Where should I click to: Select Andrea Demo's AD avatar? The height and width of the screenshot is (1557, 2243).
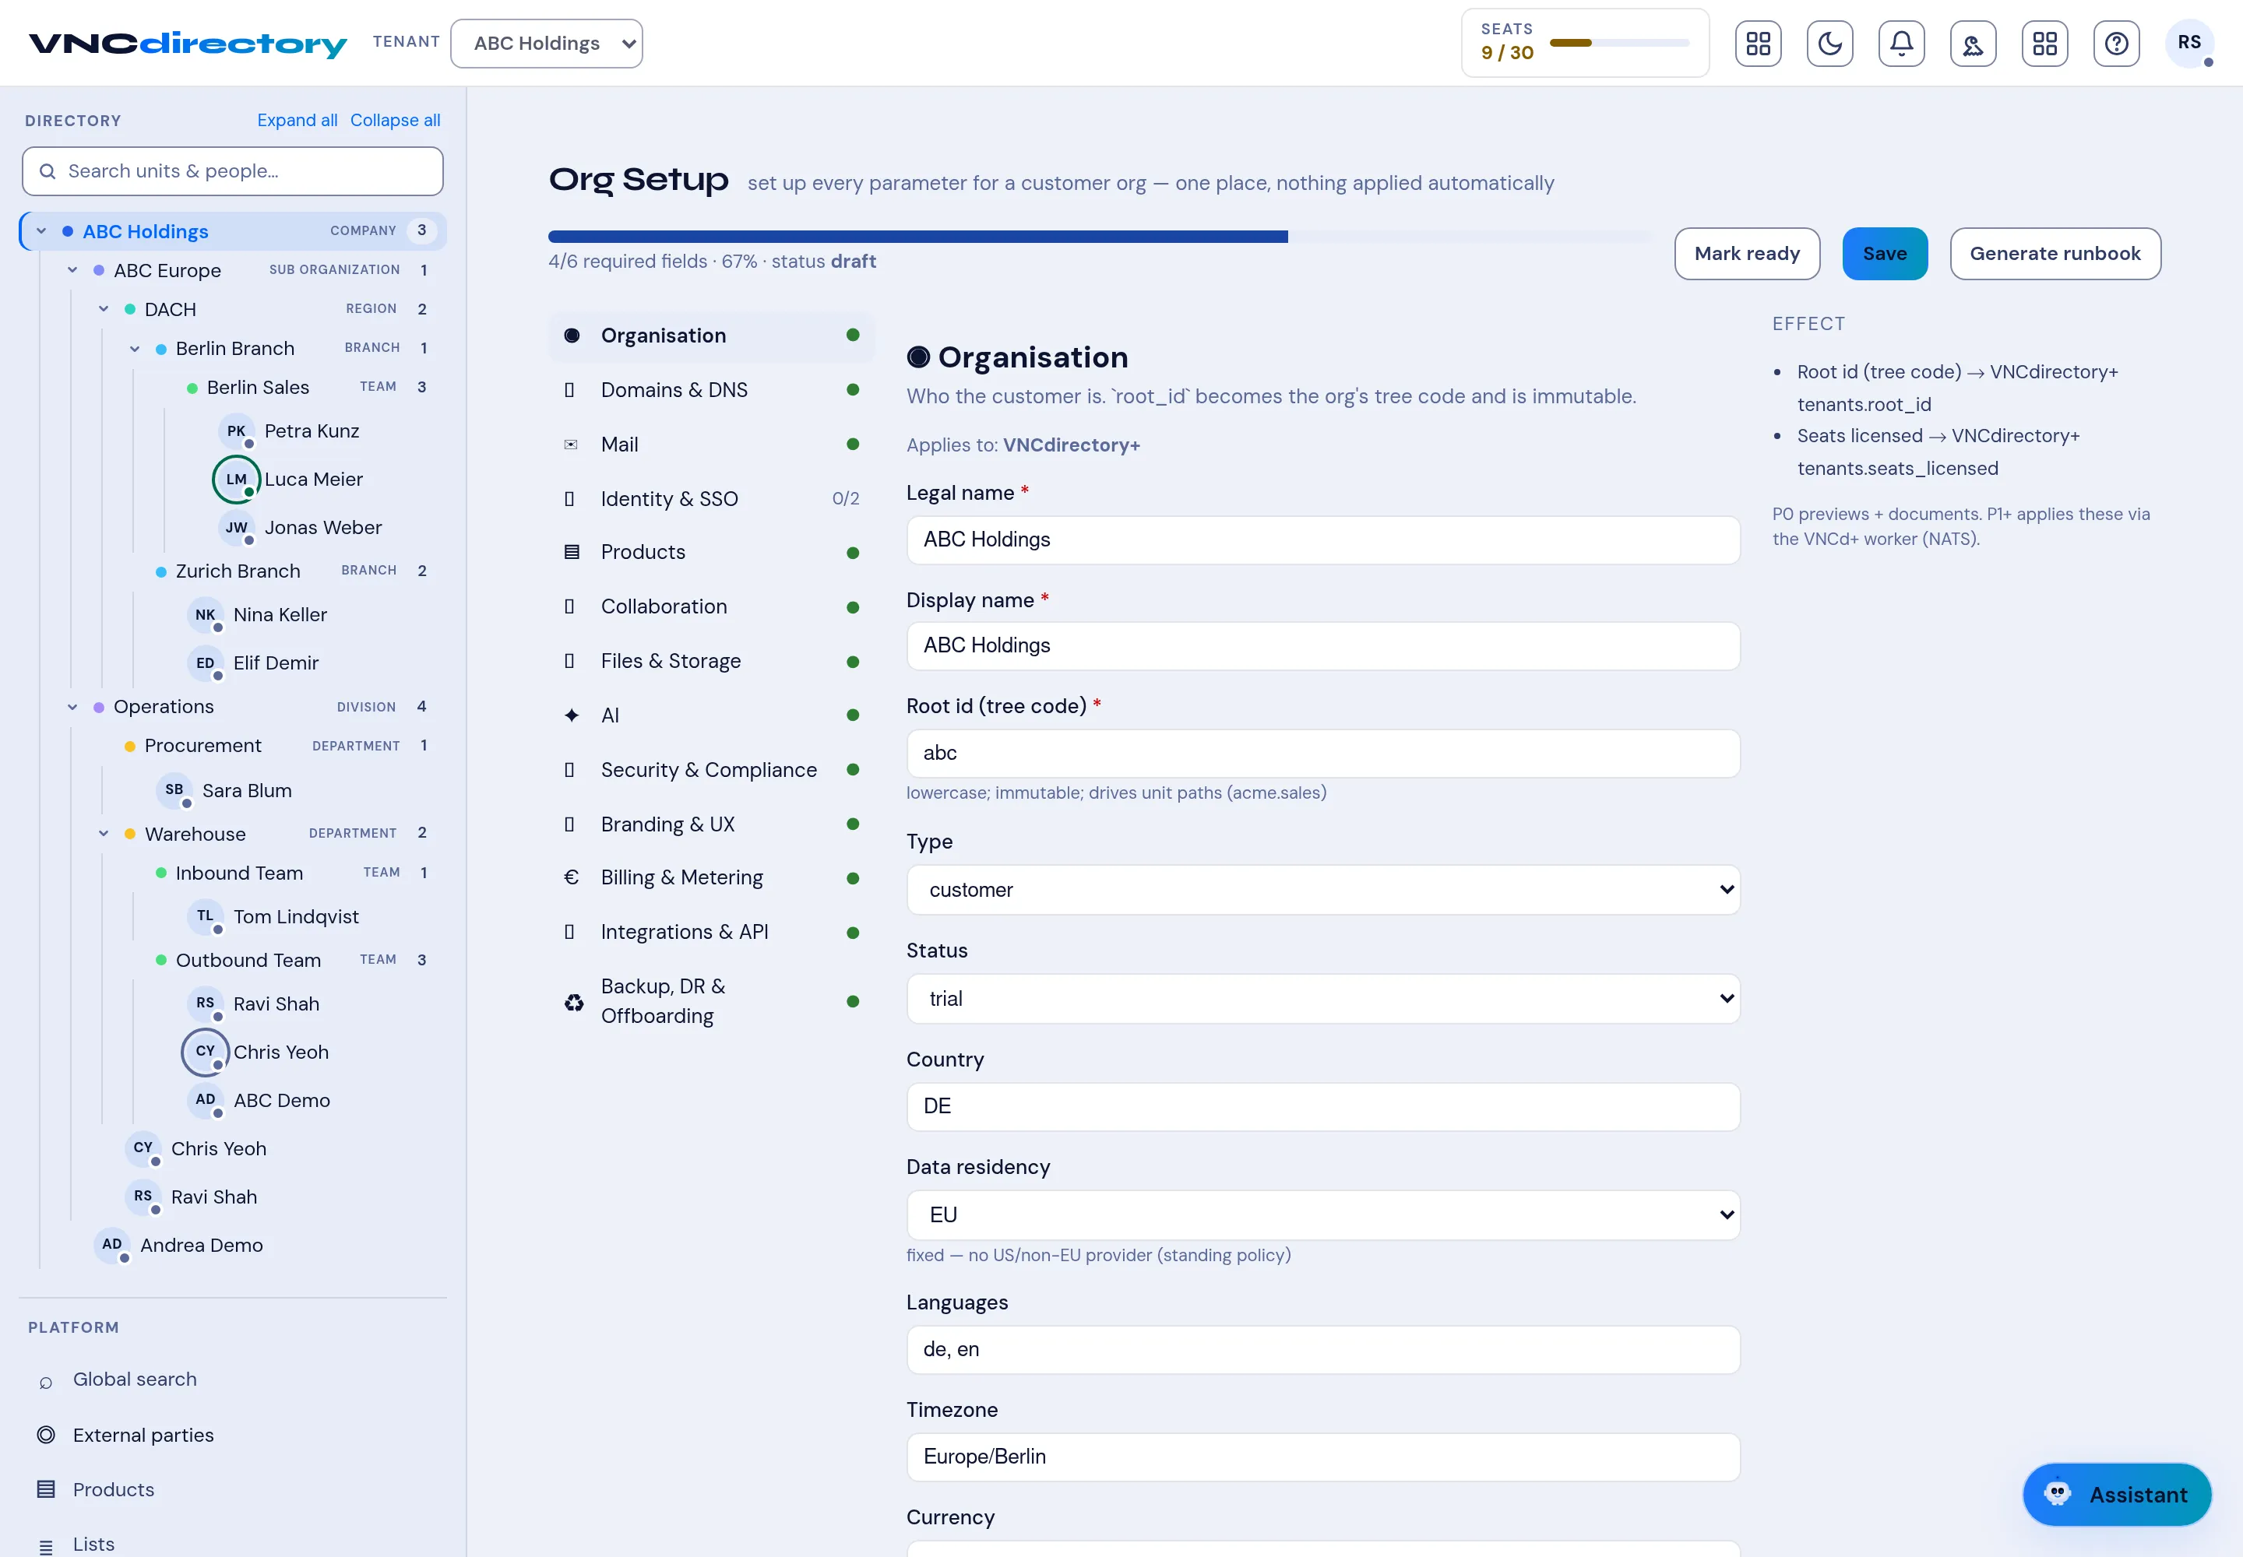click(x=112, y=1245)
